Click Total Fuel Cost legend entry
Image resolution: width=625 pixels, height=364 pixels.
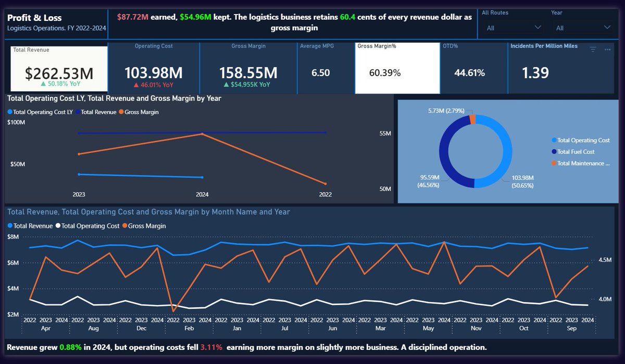coord(573,152)
